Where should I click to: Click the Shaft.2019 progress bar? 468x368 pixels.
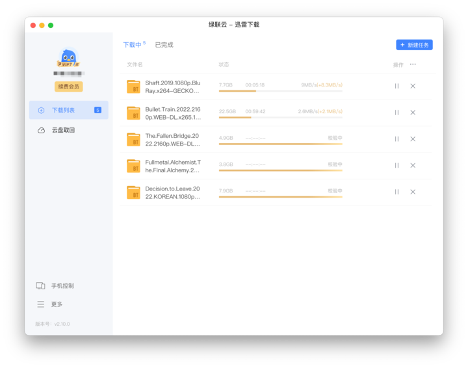tap(281, 91)
